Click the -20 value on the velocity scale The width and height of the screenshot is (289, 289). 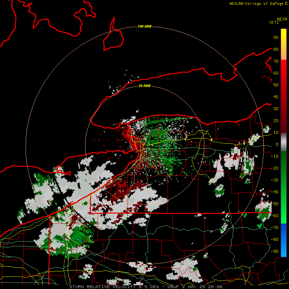[275, 168]
